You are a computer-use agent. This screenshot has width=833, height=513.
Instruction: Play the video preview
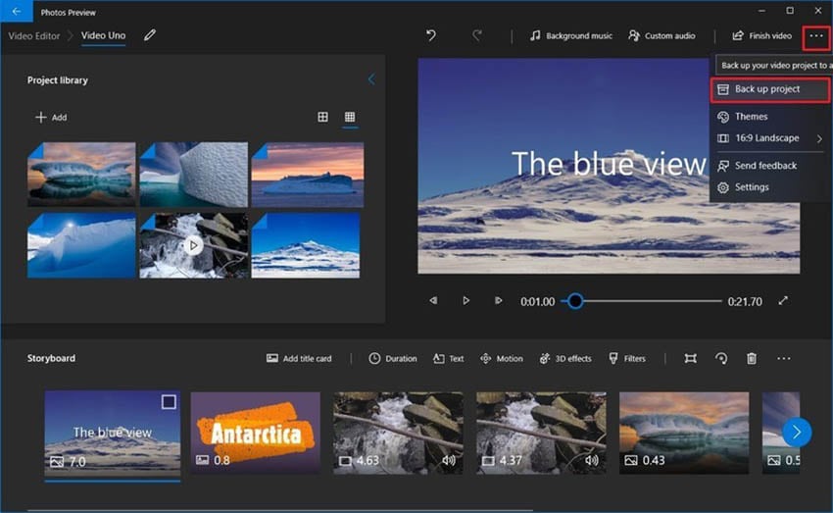click(x=465, y=301)
